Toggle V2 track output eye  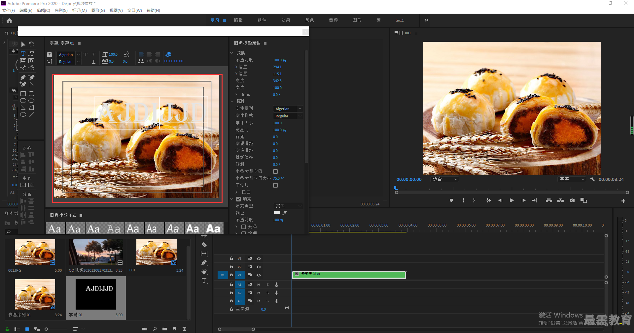259,267
